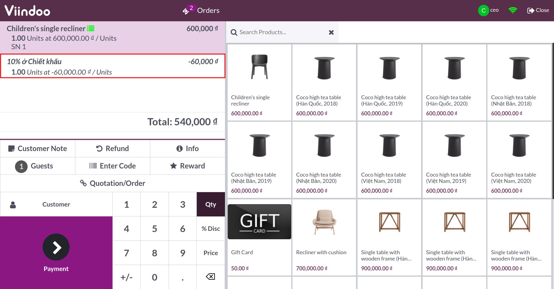The image size is (554, 289).
Task: Check the green Wi-Fi connection status icon
Action: pos(513,10)
